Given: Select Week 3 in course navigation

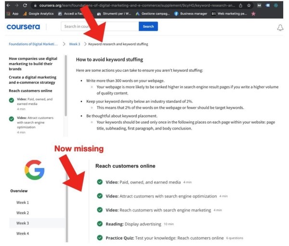Looking at the screenshot, I should (23, 223).
